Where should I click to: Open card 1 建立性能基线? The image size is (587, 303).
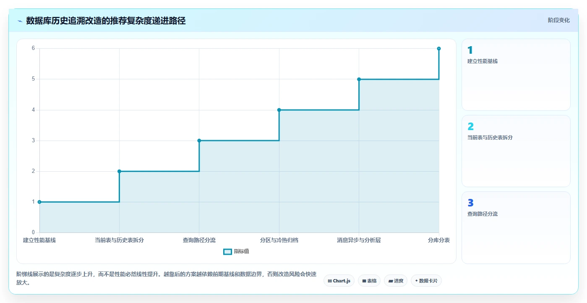click(516, 75)
